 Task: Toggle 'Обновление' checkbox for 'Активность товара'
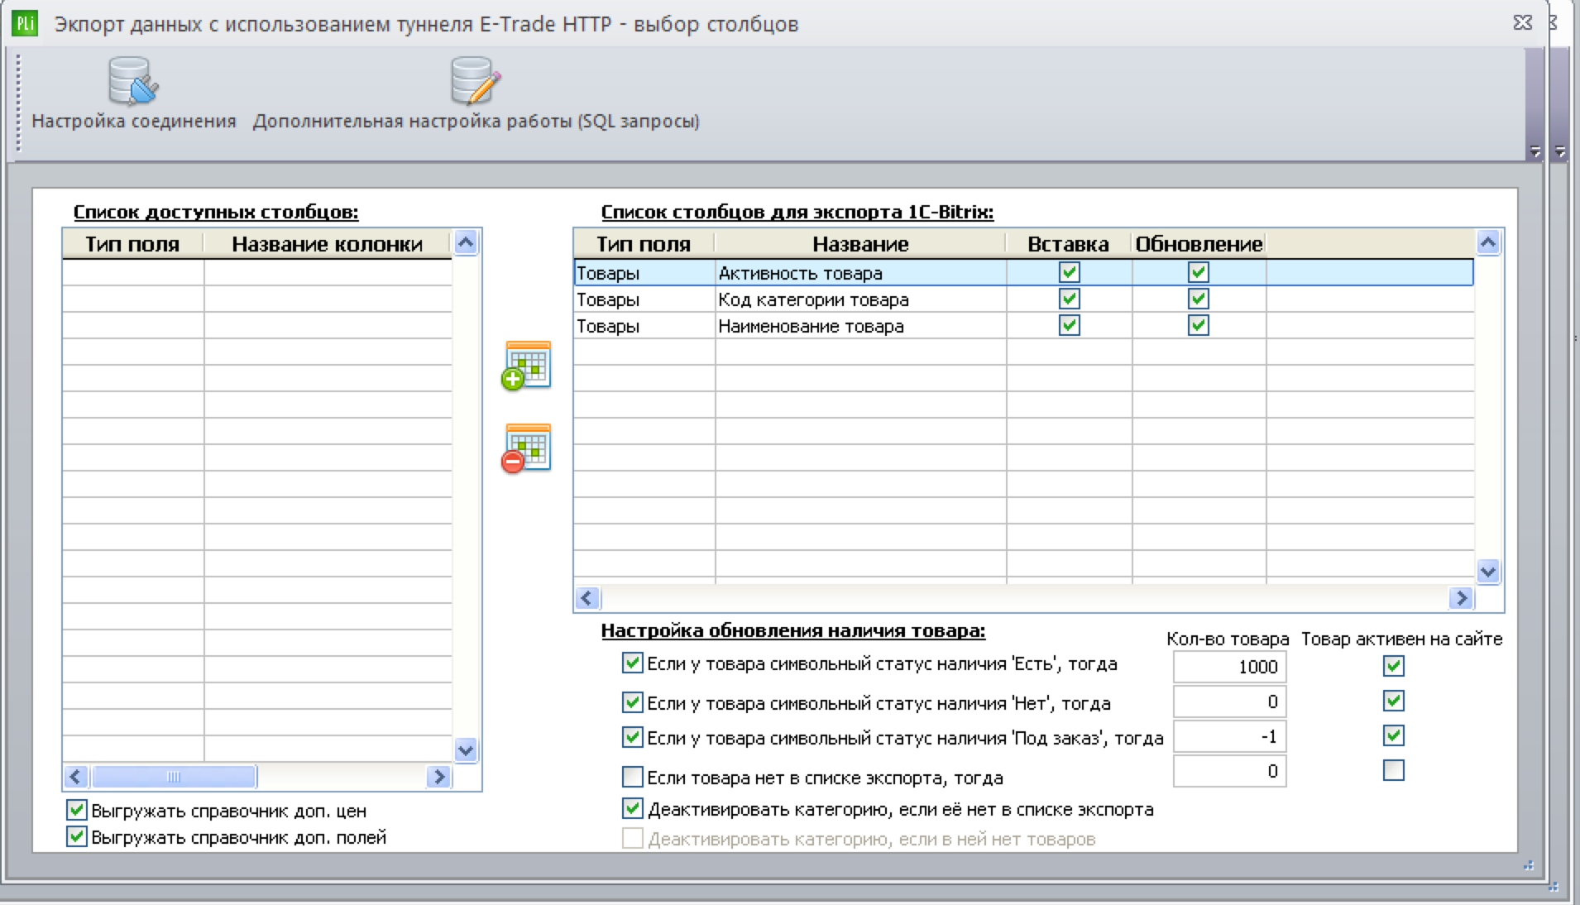click(1199, 272)
